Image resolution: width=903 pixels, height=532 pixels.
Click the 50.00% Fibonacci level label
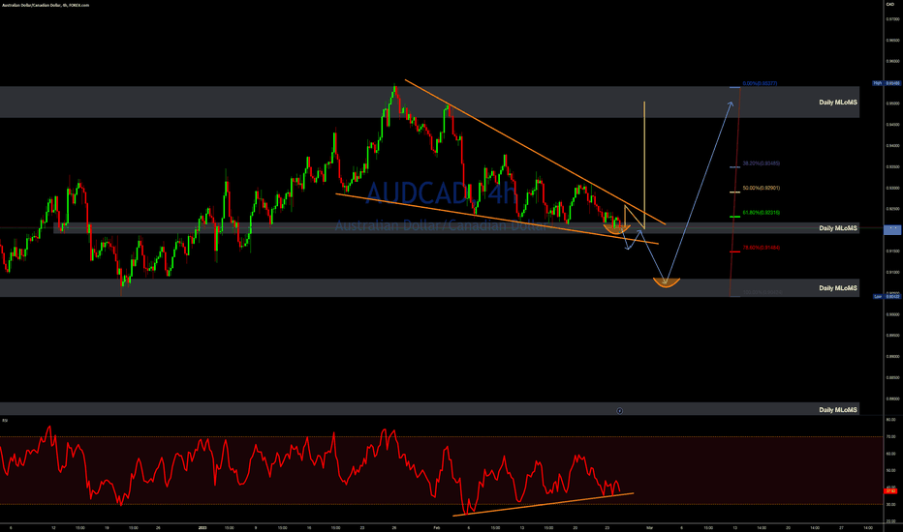(x=762, y=188)
